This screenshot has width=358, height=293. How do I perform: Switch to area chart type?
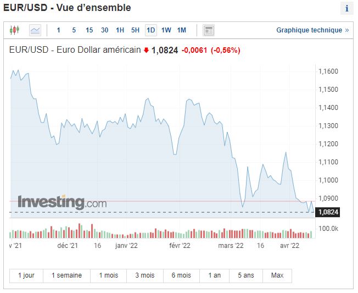click(x=35, y=30)
